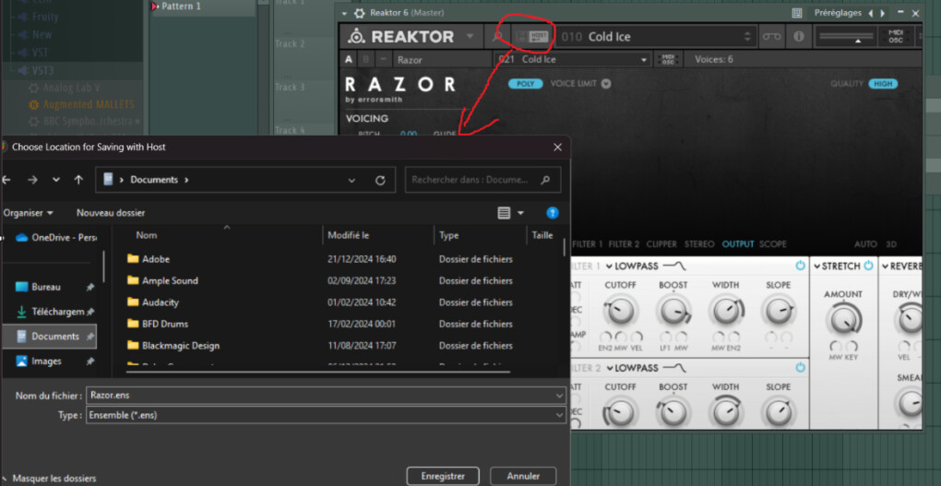This screenshot has width=941, height=486.
Task: Toggle Filter 1 power button
Action: pos(800,266)
